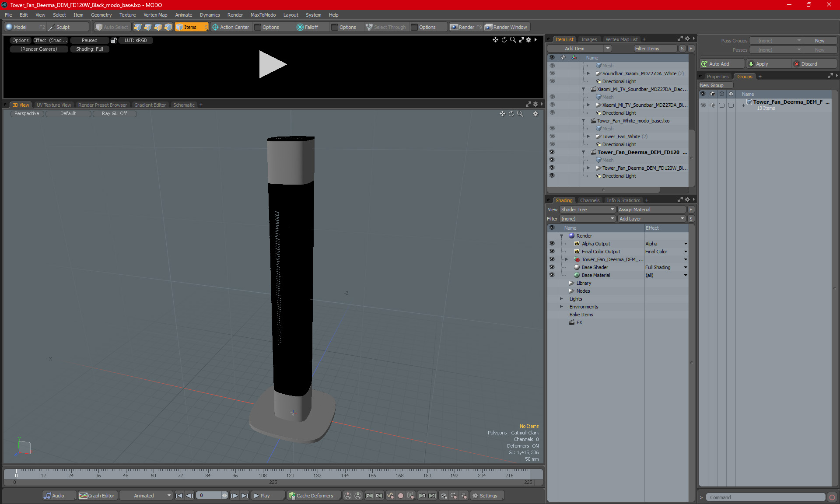
Task: Step back one frame
Action: [189, 496]
